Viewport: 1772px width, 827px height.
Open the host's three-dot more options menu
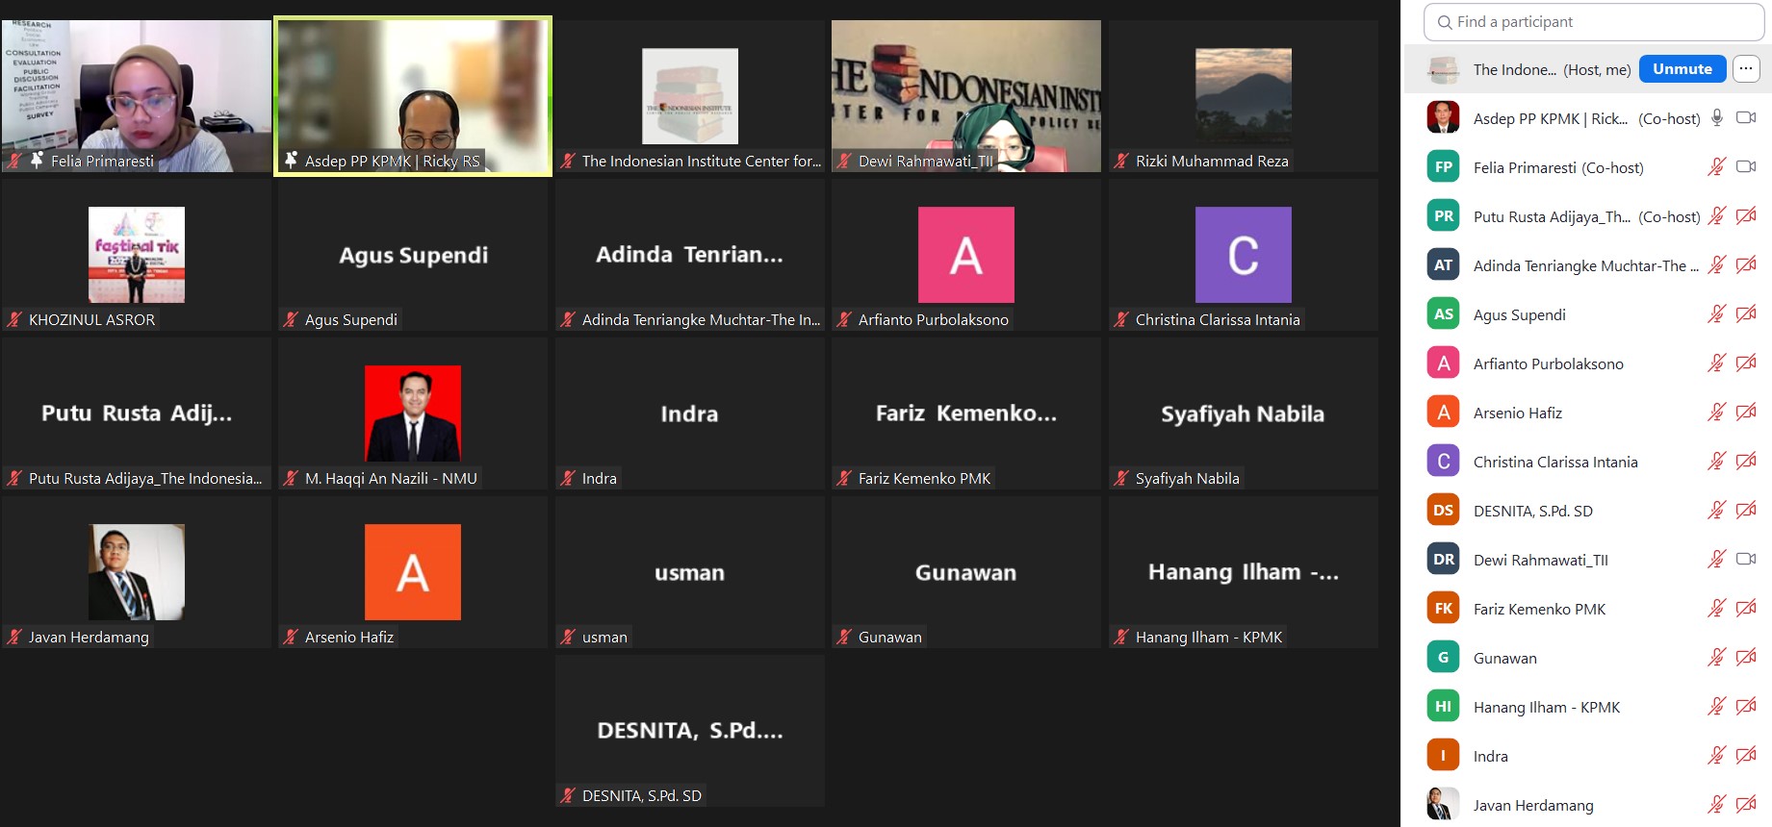pyautogui.click(x=1745, y=69)
